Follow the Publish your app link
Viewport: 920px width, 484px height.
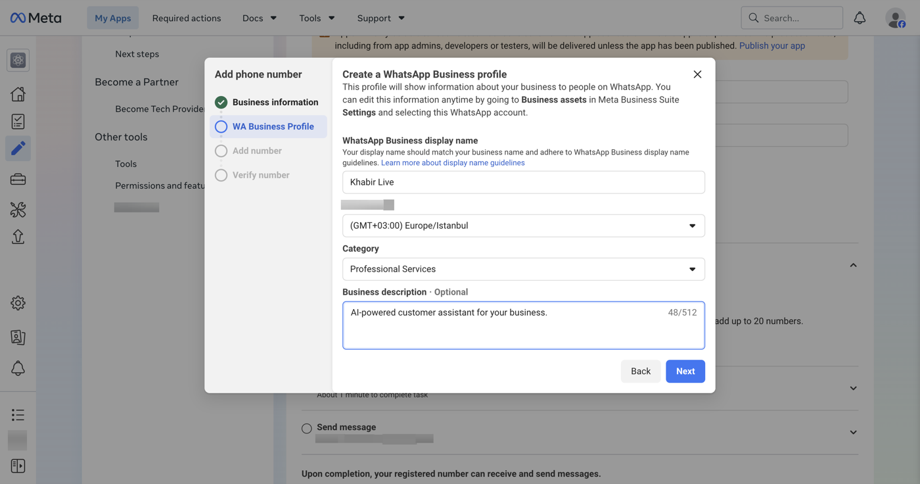click(x=772, y=45)
